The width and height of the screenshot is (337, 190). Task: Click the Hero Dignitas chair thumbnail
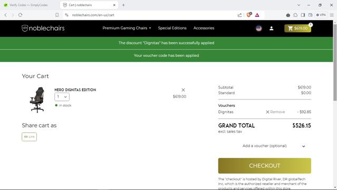click(x=37, y=99)
